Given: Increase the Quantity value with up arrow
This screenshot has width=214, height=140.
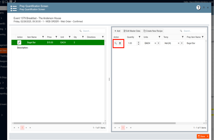Looking at the screenshot, I should tap(139, 42).
